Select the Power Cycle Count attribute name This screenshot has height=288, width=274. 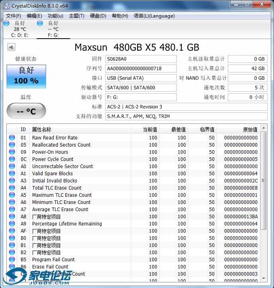click(53, 159)
